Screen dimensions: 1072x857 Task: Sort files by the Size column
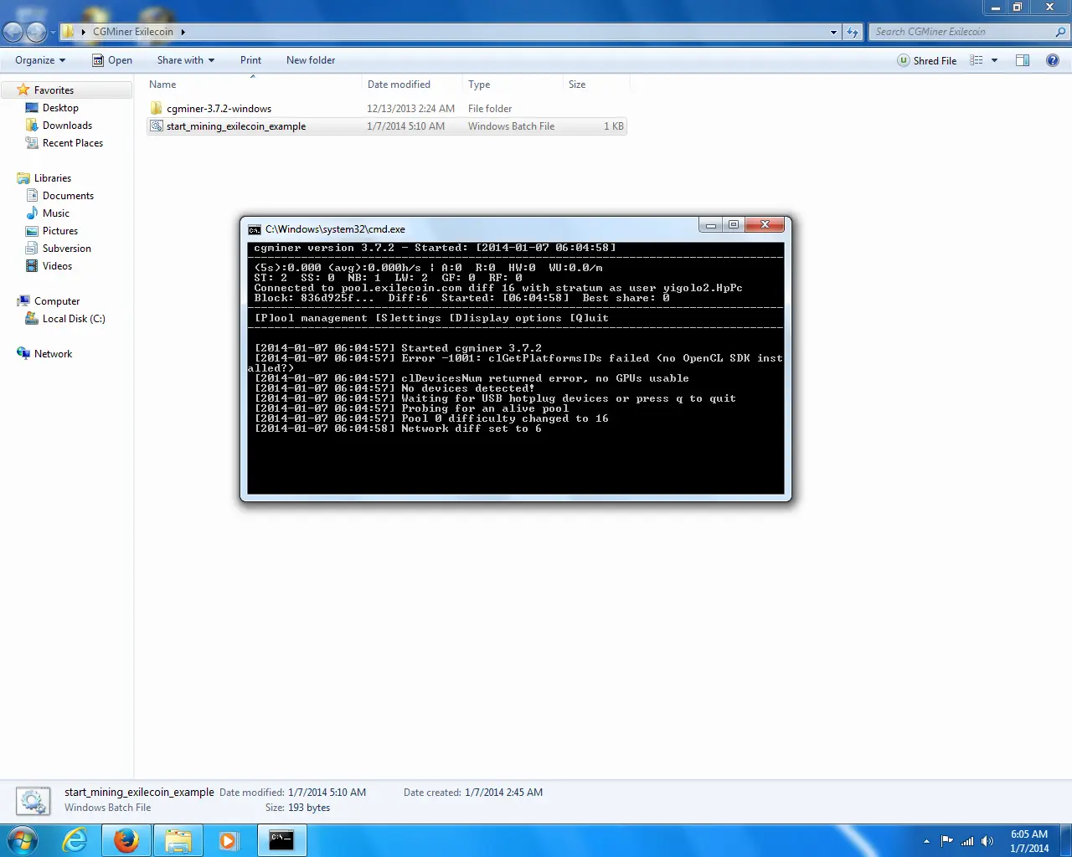tap(595, 85)
